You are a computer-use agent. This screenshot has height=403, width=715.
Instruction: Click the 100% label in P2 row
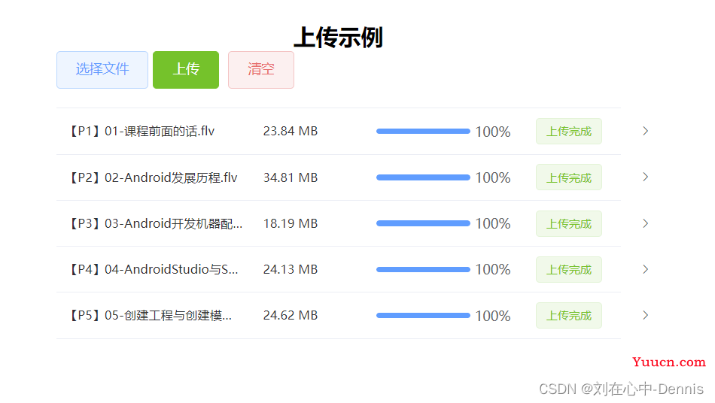pos(493,177)
